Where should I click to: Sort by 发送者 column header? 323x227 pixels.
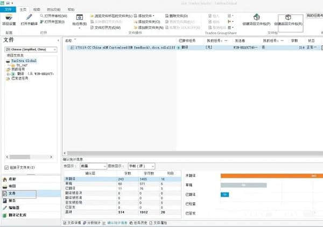click(x=240, y=40)
